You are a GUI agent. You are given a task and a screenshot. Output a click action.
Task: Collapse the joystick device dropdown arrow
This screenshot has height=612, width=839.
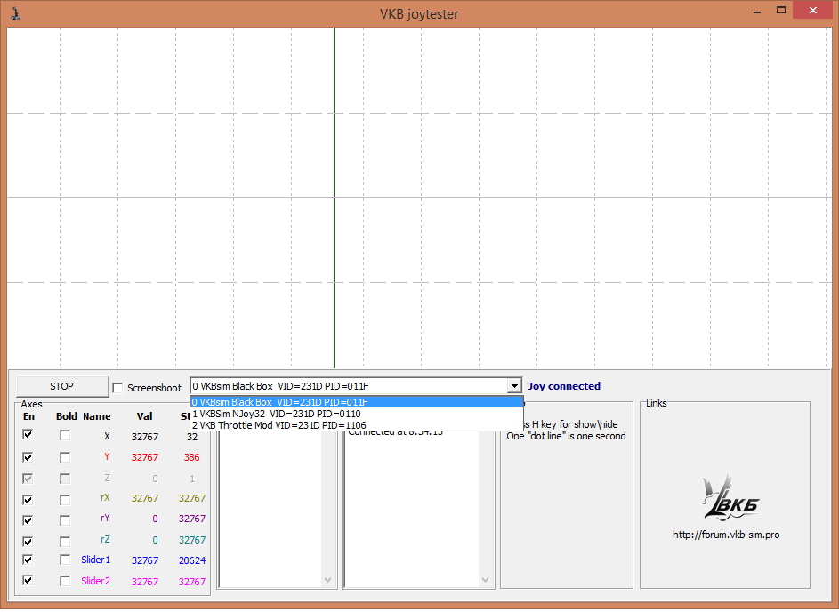(x=513, y=386)
